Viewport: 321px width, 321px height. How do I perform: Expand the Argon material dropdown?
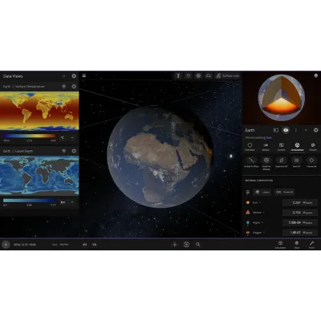click(x=258, y=222)
